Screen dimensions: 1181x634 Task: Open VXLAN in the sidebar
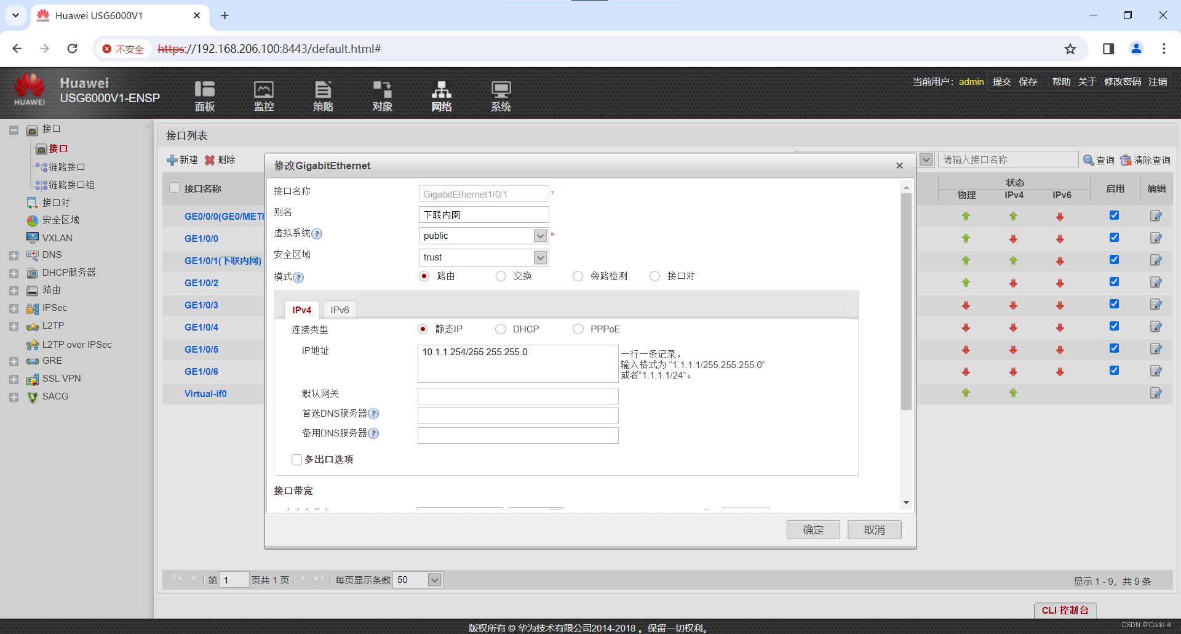[x=57, y=238]
